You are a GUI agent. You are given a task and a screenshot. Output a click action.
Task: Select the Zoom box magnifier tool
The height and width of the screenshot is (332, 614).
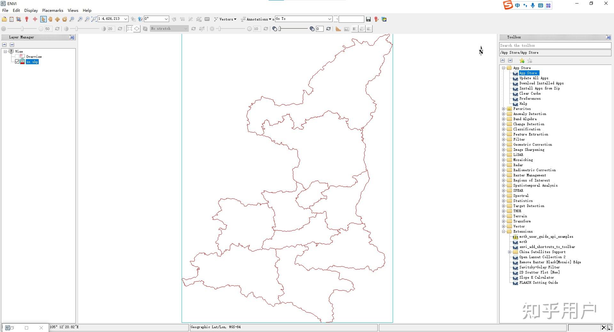[x=72, y=19]
